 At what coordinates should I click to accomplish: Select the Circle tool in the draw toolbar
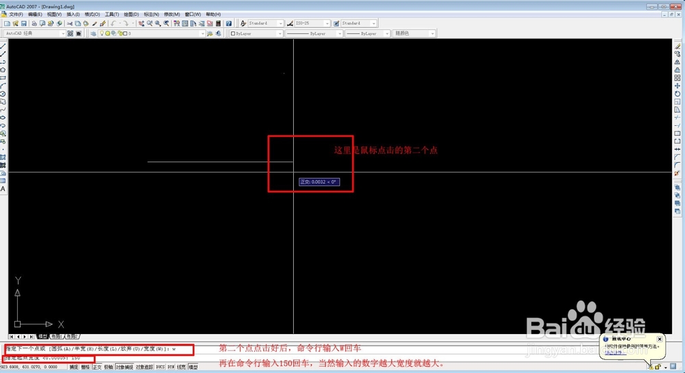point(3,93)
